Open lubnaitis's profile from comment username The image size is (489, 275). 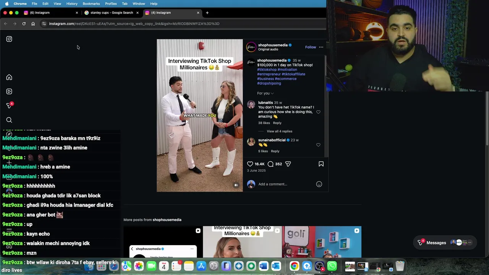[x=266, y=103]
